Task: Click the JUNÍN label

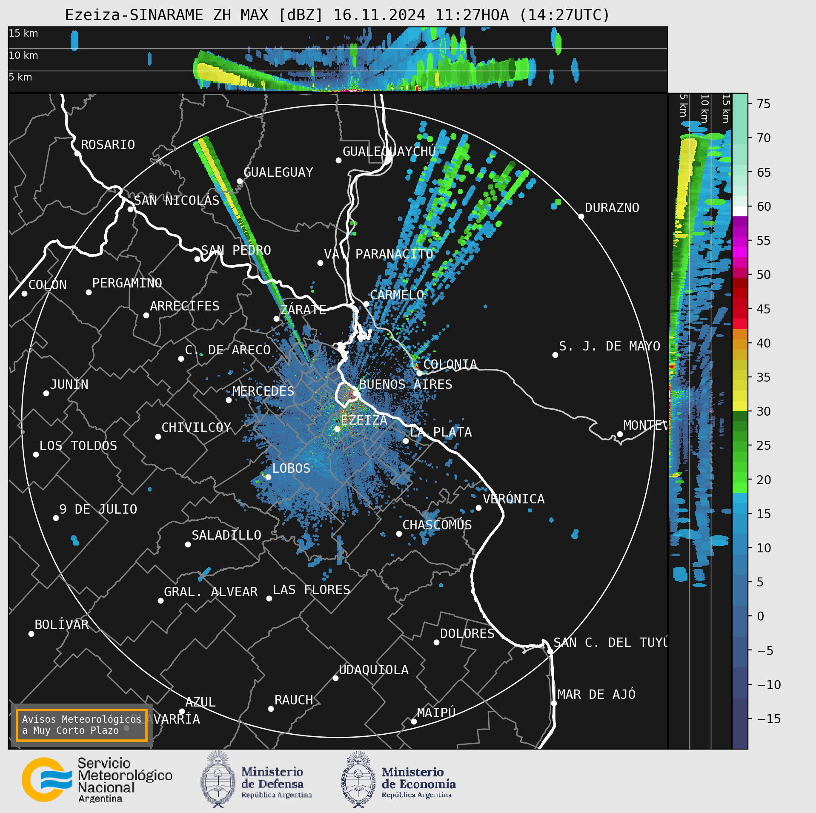Action: pyautogui.click(x=69, y=385)
